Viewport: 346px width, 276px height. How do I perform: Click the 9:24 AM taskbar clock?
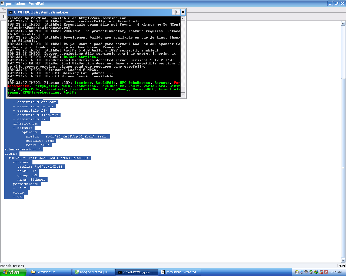tap(336, 272)
